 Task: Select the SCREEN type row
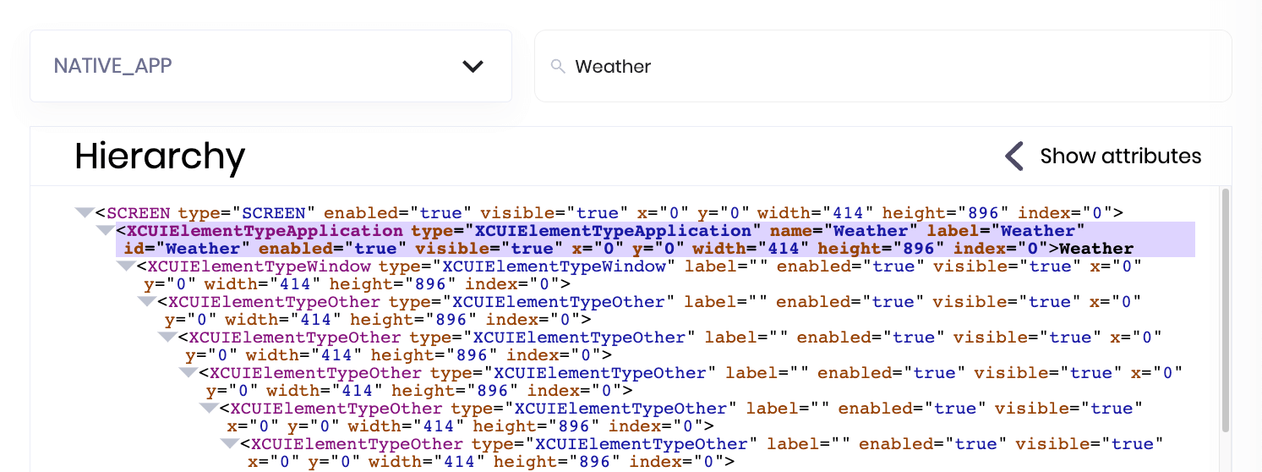(x=609, y=212)
